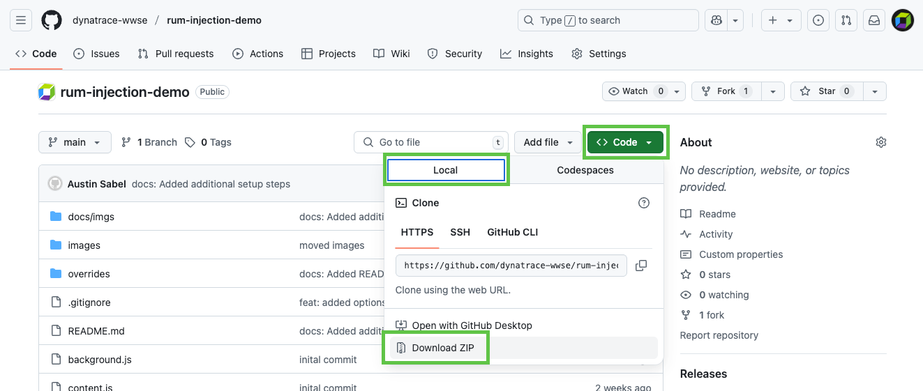The height and width of the screenshot is (391, 923).
Task: View your pull requests icon in header
Action: pos(846,20)
